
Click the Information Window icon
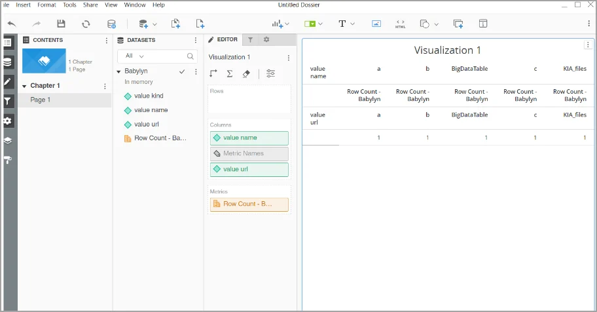(483, 24)
